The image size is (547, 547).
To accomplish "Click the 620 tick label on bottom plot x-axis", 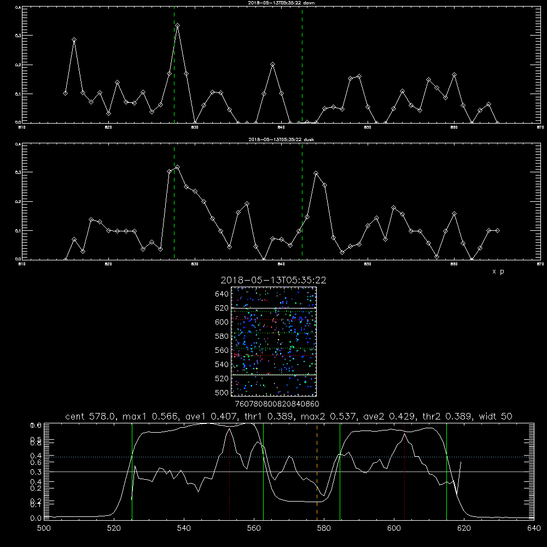I will (x=464, y=528).
